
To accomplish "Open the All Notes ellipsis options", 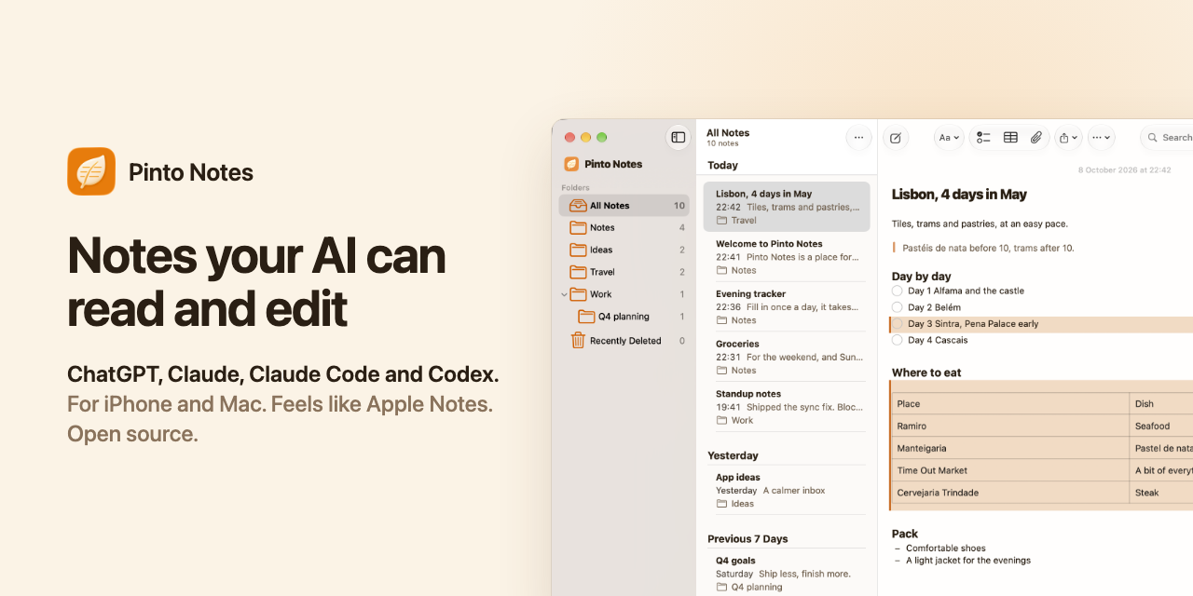I will tap(858, 138).
